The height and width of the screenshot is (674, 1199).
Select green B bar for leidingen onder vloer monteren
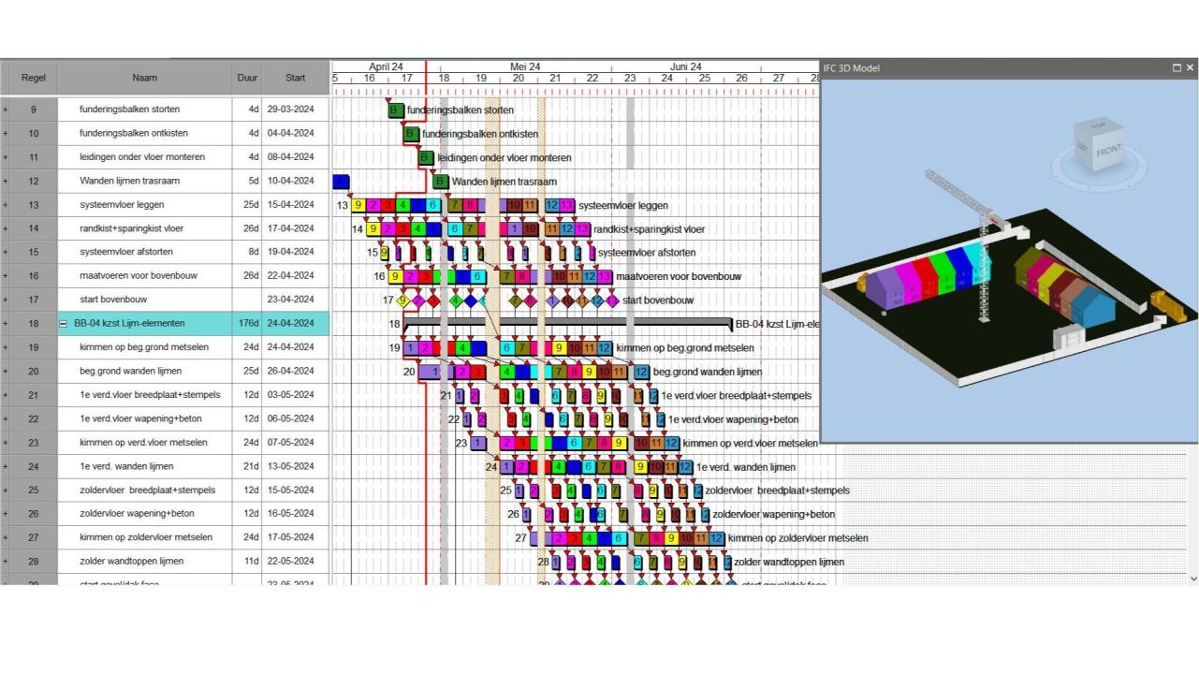pos(426,157)
